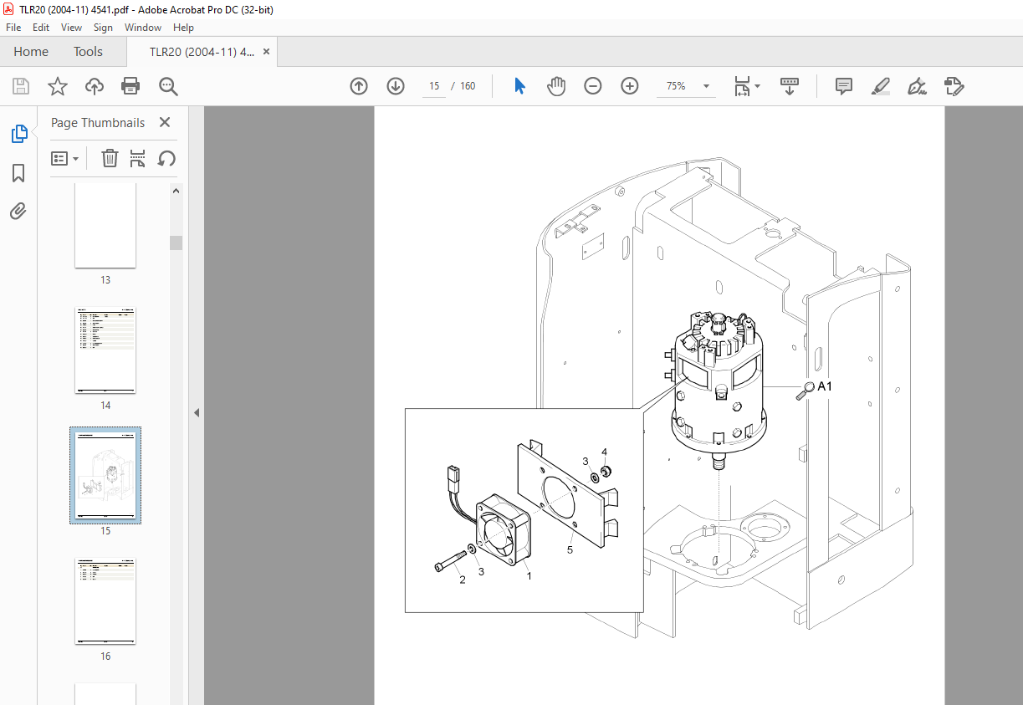Open the File menu
1023x705 pixels.
coord(13,28)
